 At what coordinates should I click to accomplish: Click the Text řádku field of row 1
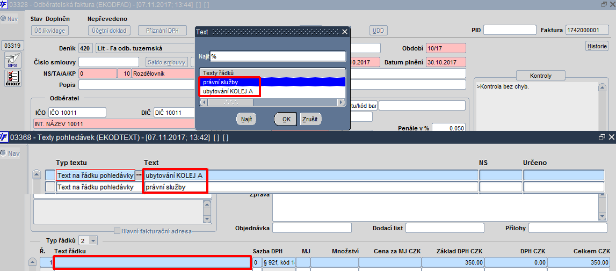[x=153, y=262]
